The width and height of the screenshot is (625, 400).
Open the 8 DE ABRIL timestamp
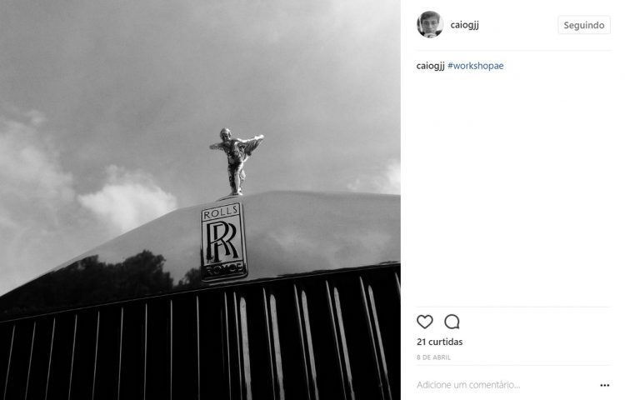tap(433, 357)
